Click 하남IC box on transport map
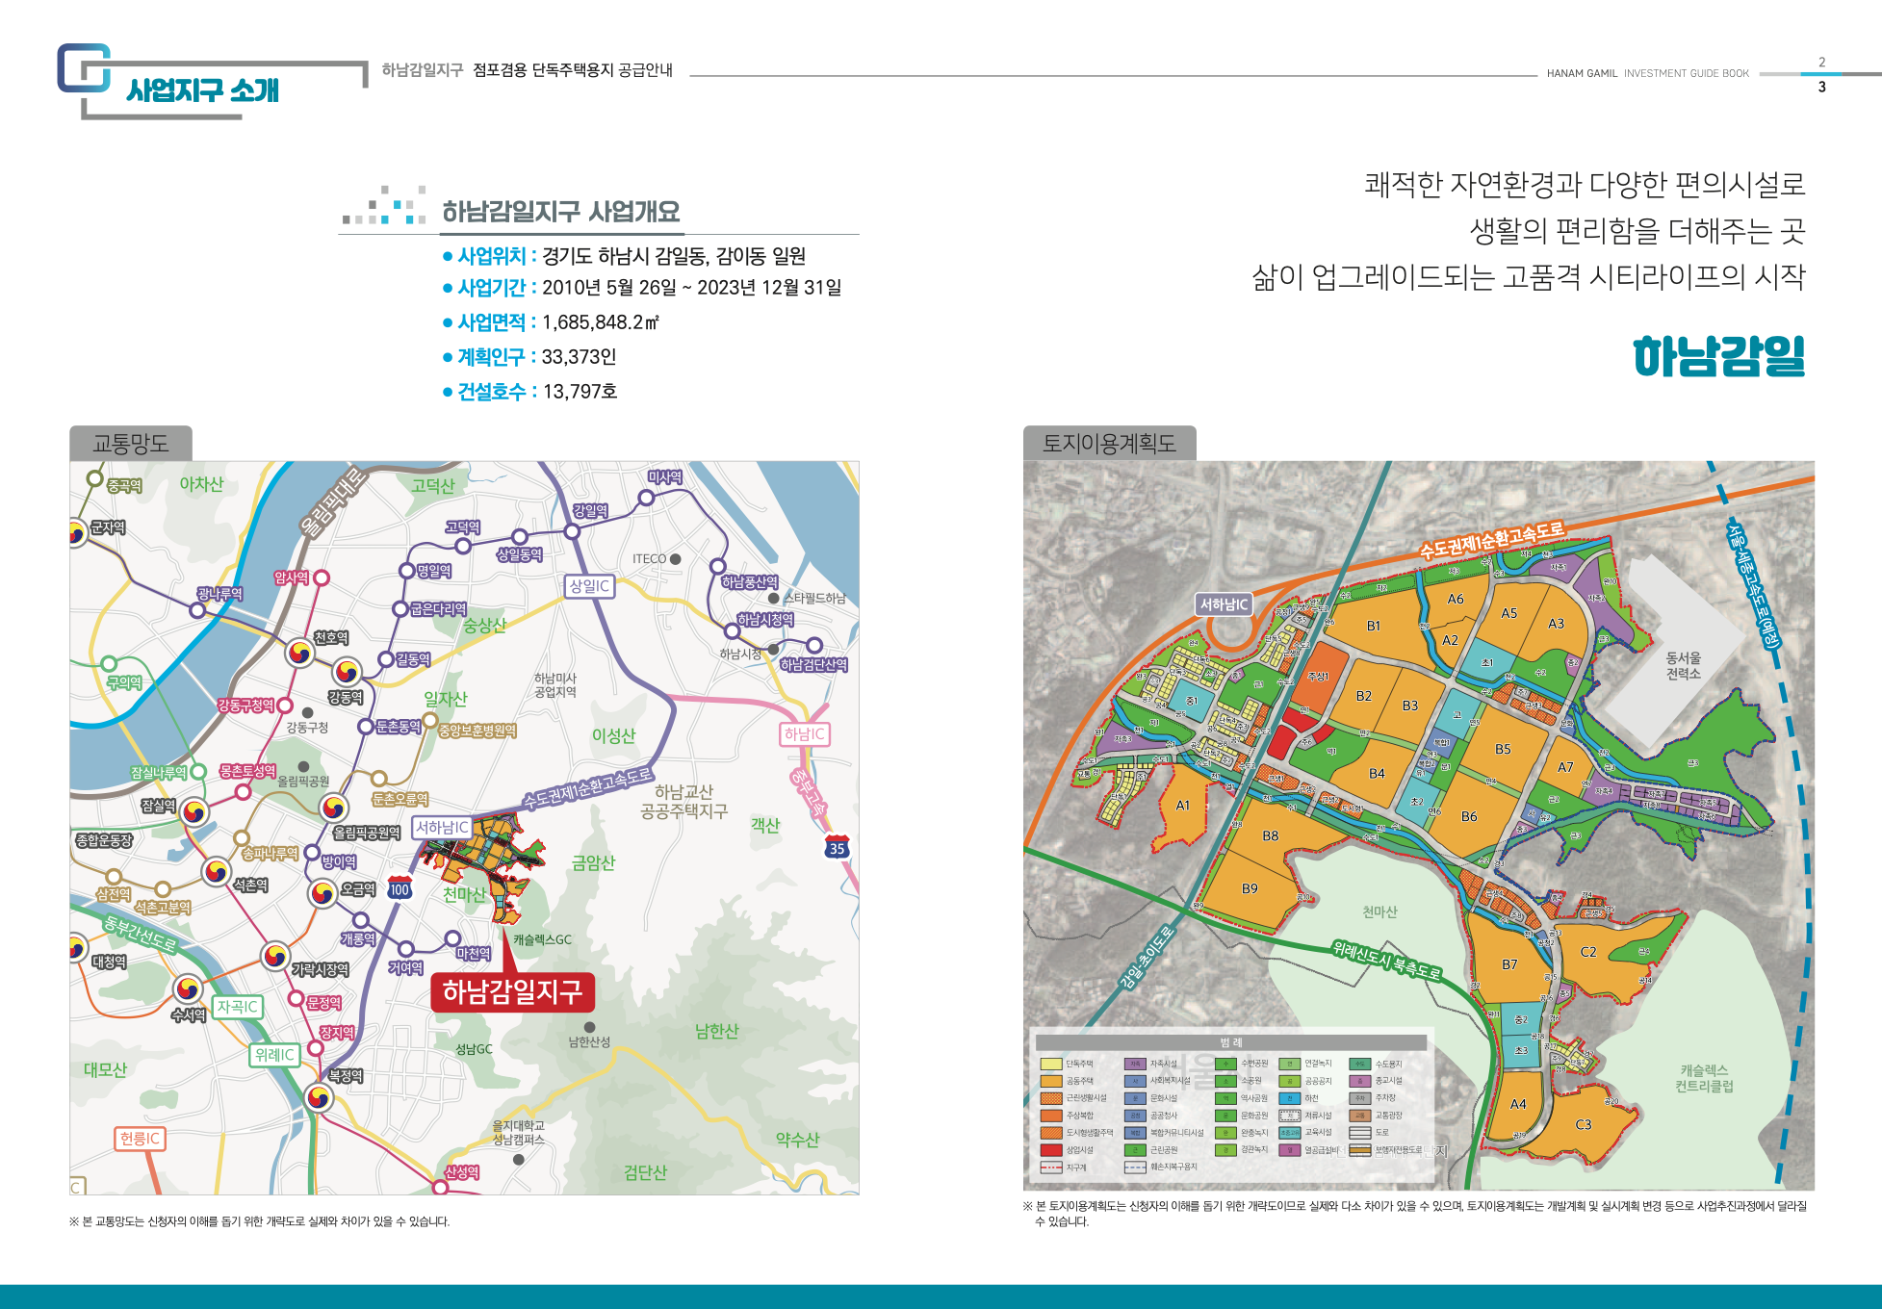The width and height of the screenshot is (1882, 1309). (805, 734)
